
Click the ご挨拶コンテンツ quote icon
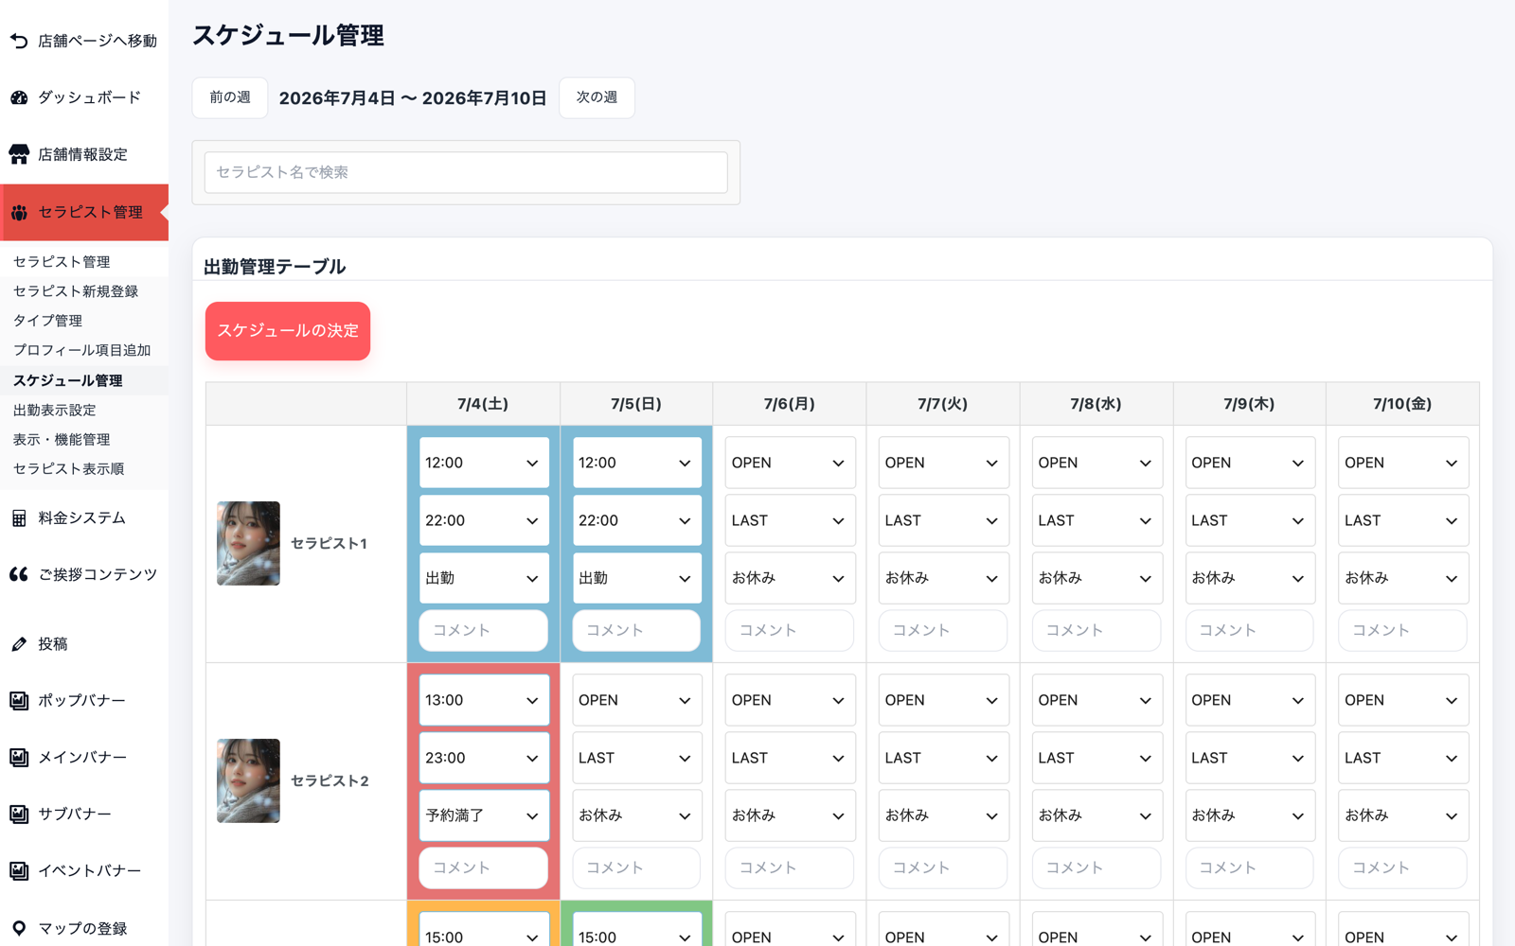tap(19, 574)
